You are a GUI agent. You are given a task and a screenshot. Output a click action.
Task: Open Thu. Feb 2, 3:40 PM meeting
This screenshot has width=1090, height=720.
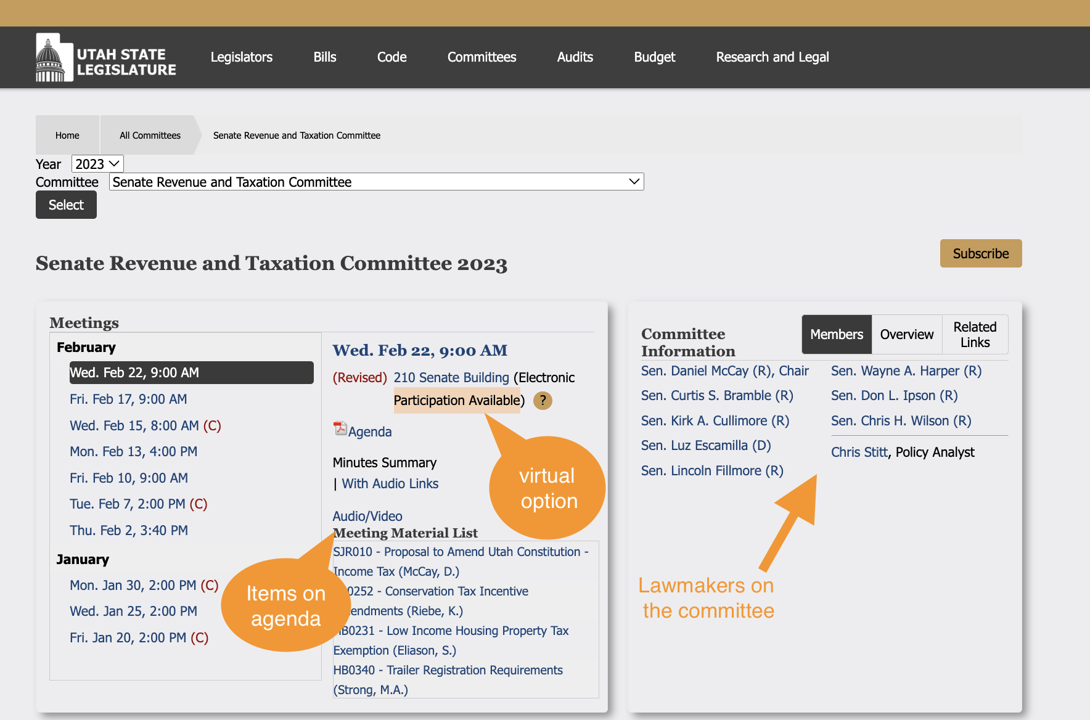pyautogui.click(x=129, y=531)
